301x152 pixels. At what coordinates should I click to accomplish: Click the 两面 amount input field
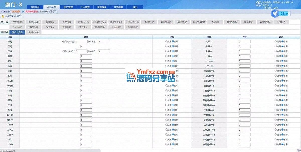86,56
